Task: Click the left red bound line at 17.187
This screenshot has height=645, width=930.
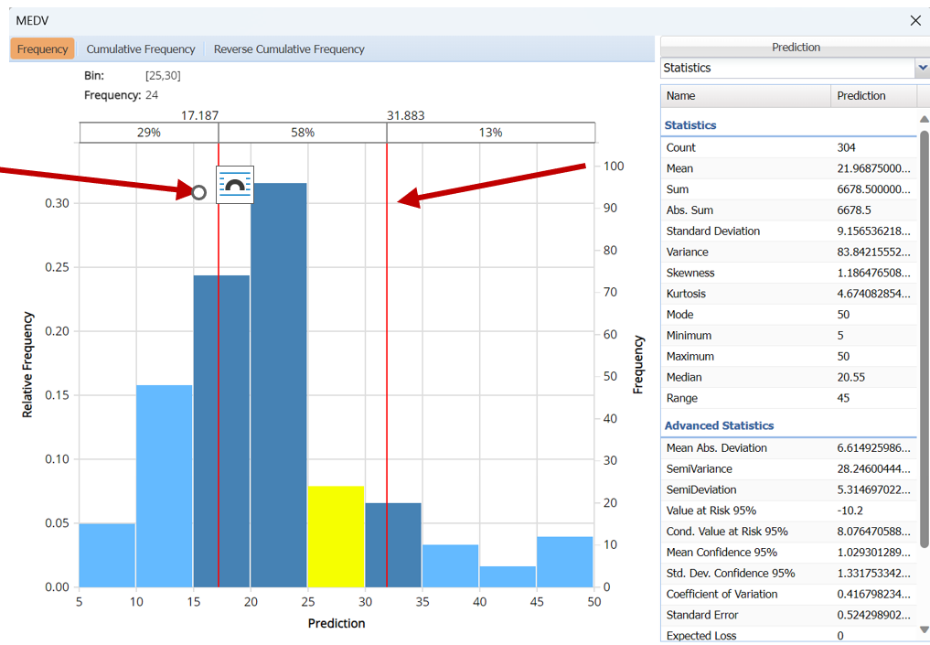Action: coord(219,366)
